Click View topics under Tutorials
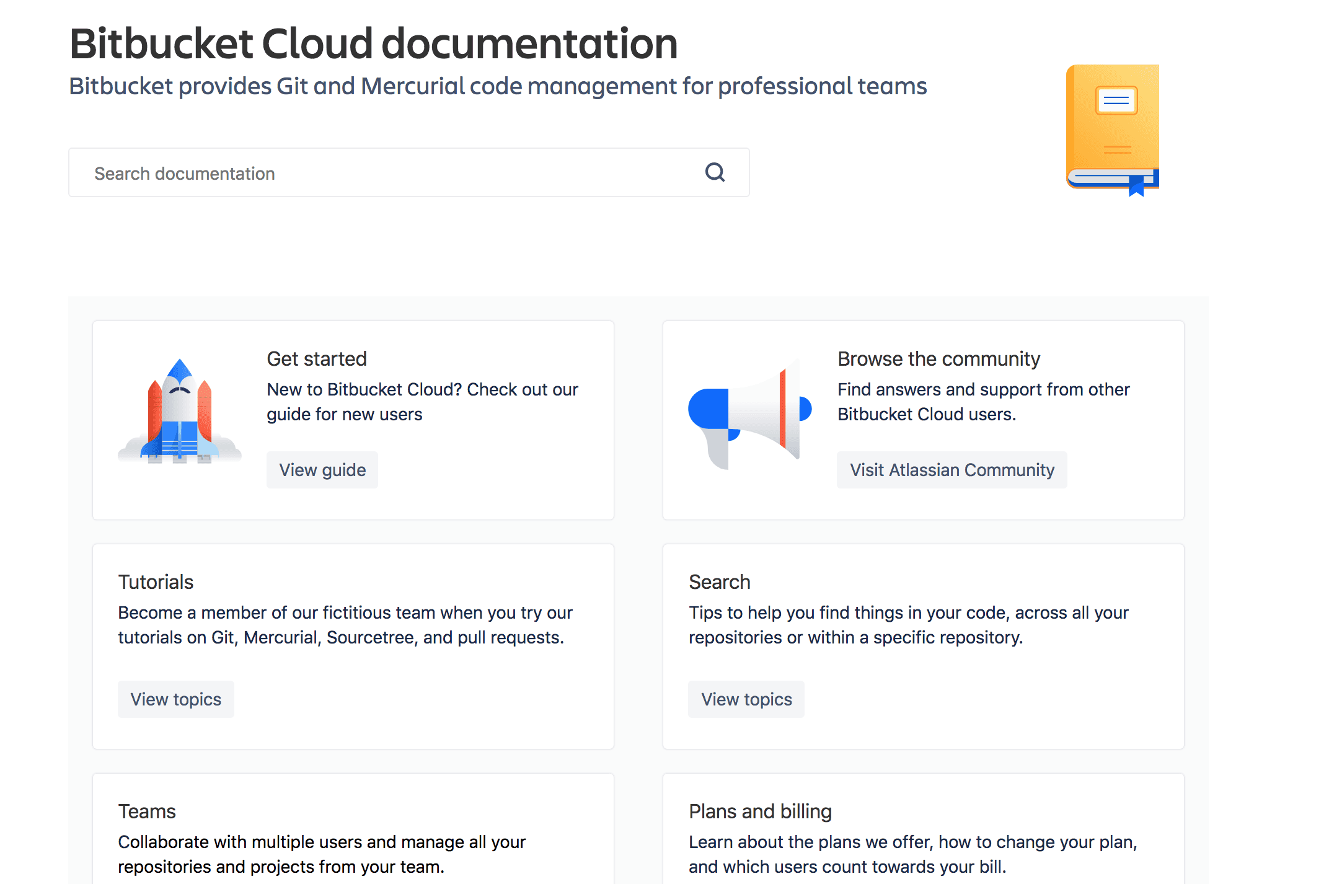Viewport: 1329px width, 884px height. (176, 699)
